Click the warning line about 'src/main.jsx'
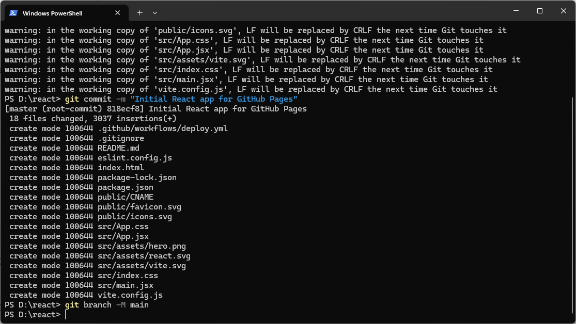This screenshot has height=324, width=576. point(246,79)
